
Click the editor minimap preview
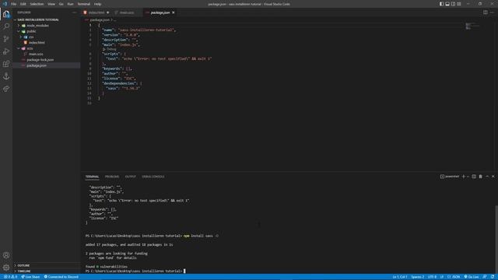(472, 26)
